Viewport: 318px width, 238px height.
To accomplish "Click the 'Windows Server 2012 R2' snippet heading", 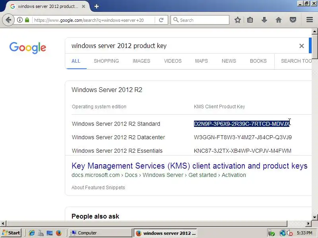I will pos(107,90).
